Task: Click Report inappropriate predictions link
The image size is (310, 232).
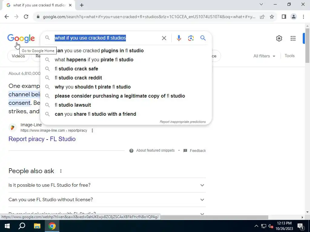Action: pyautogui.click(x=183, y=122)
